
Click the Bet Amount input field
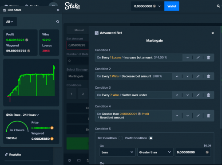click(x=78, y=45)
